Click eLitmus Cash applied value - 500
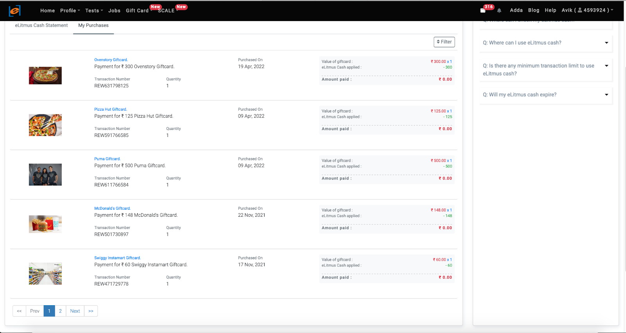 (448, 166)
